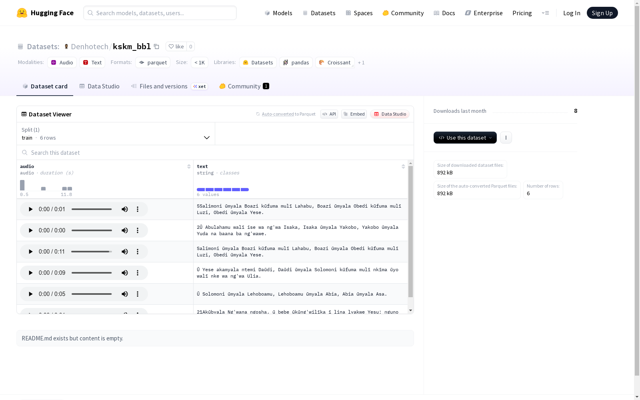This screenshot has height=400, width=640.
Task: Seek on the 0:00 / 0:05 audio progress bar
Action: click(92, 294)
